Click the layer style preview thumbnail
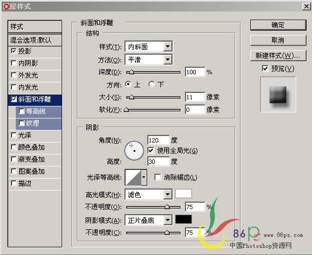 tap(278, 94)
